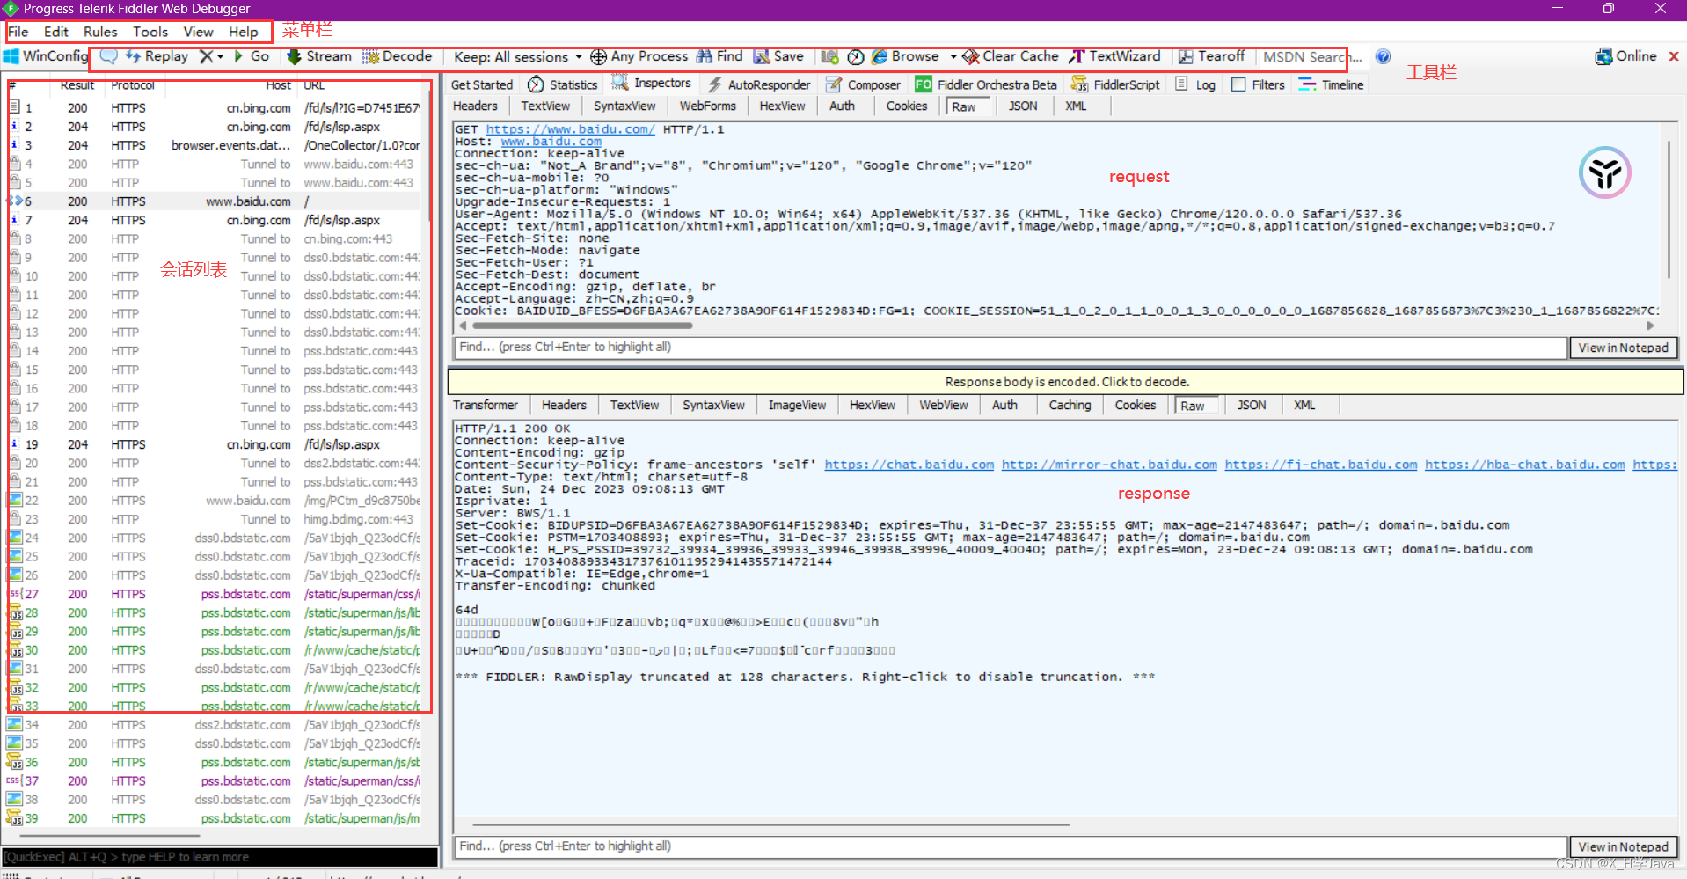The height and width of the screenshot is (879, 1687).
Task: Click the Save toolbar button
Action: pyautogui.click(x=778, y=56)
